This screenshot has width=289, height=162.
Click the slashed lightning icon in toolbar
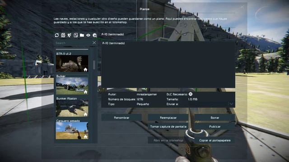click(69, 35)
